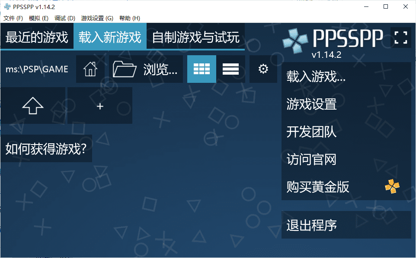Switch to list view layout

tap(230, 69)
